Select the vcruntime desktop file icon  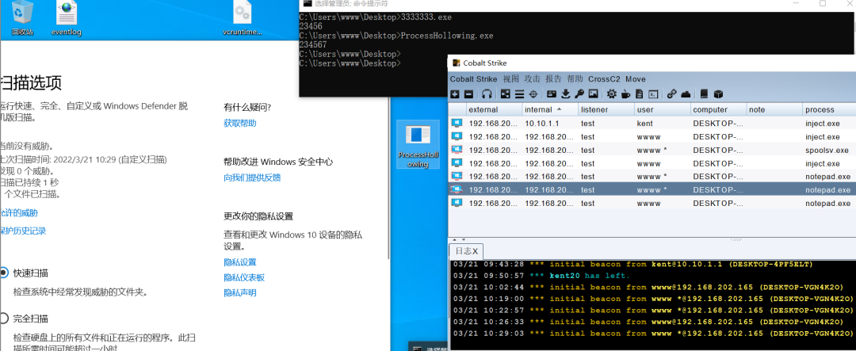(x=243, y=19)
